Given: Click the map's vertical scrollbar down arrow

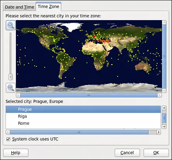Looking at the screenshot, I should (164, 90).
